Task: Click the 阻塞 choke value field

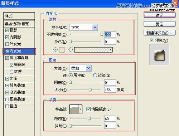Action: coord(110,83)
